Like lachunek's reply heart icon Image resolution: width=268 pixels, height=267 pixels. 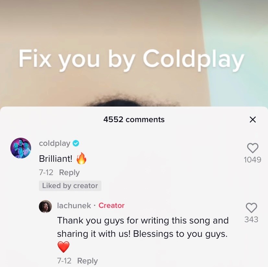251,208
